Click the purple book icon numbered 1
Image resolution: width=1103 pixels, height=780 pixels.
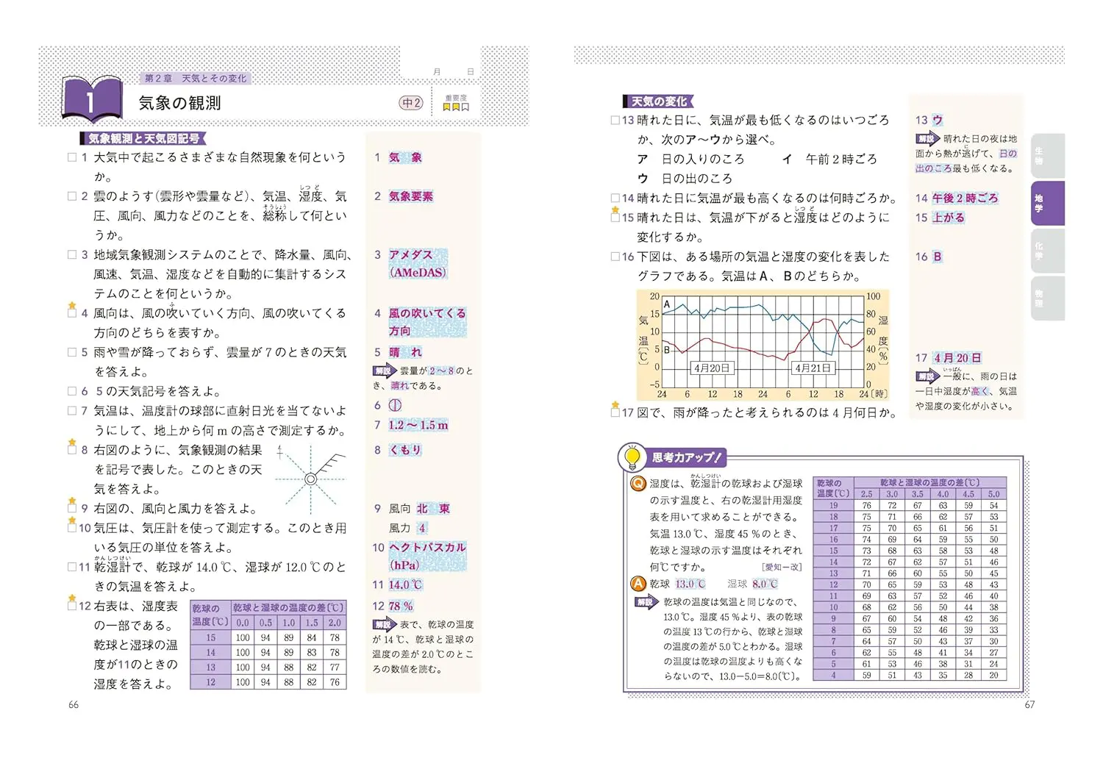click(x=93, y=99)
